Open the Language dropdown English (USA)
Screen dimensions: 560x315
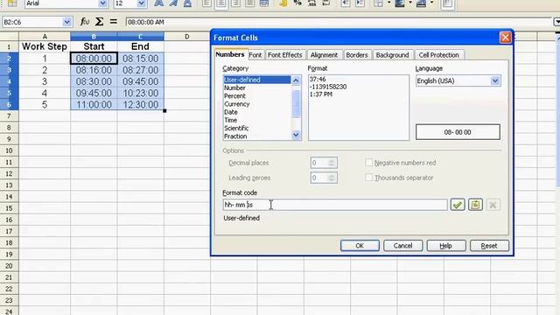[x=495, y=80]
